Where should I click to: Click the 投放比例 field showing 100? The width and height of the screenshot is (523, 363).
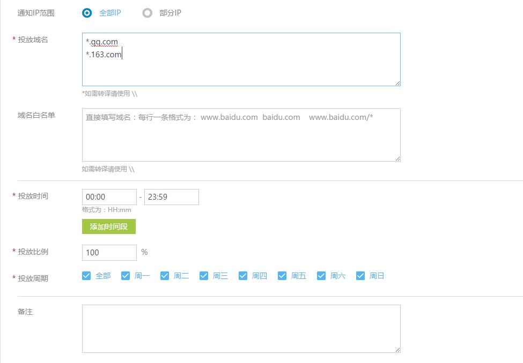pyautogui.click(x=109, y=252)
